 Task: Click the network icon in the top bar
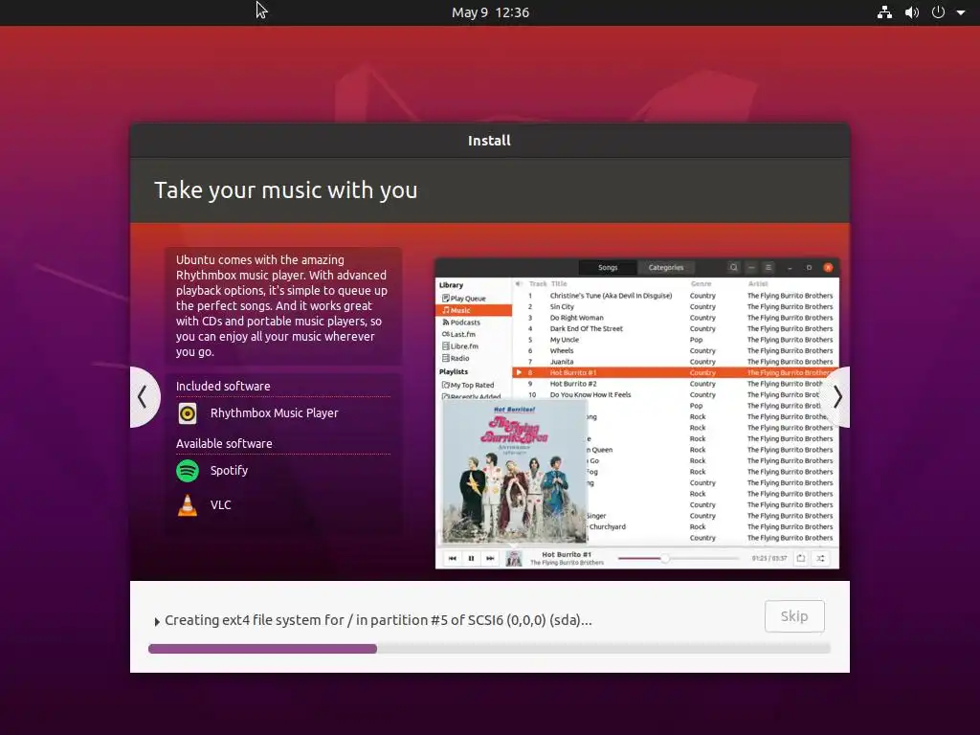[884, 12]
